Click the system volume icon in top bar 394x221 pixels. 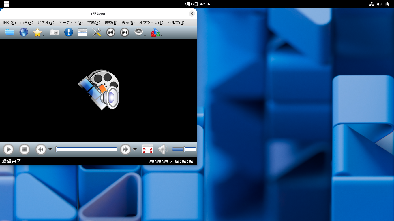point(379,4)
